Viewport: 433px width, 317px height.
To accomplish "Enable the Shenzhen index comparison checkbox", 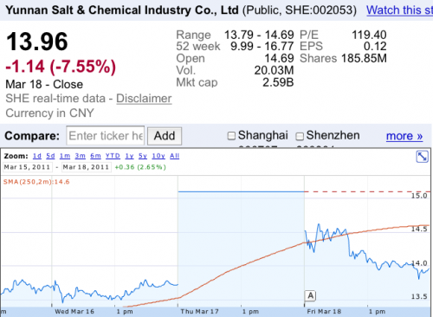I will coord(300,136).
